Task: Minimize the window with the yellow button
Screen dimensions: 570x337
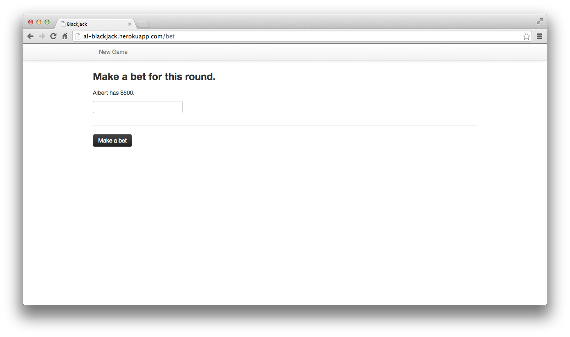Action: point(39,22)
